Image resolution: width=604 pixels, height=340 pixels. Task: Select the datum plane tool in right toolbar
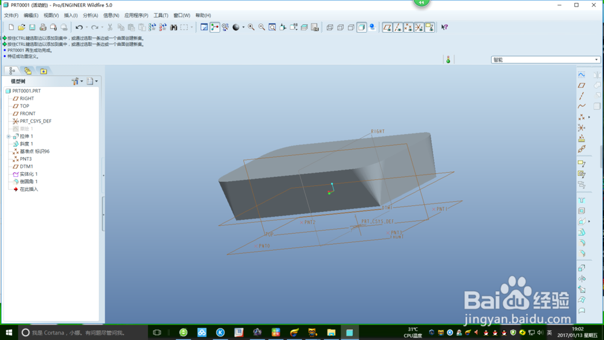582,86
